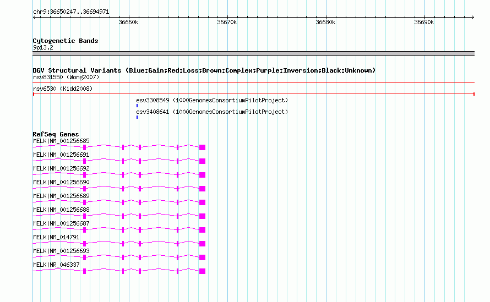Click the first exon block of NM_001256691

[84, 161]
